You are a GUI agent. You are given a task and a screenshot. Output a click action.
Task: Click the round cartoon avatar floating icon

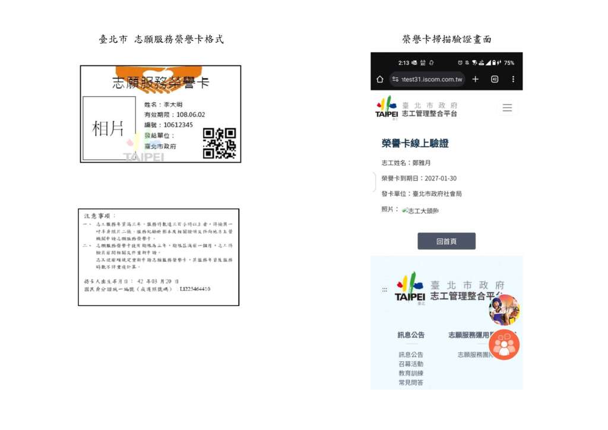click(x=504, y=309)
